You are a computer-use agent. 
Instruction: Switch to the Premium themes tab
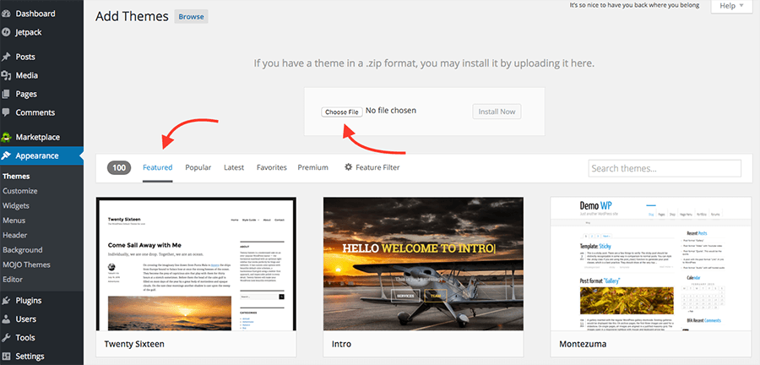point(313,168)
